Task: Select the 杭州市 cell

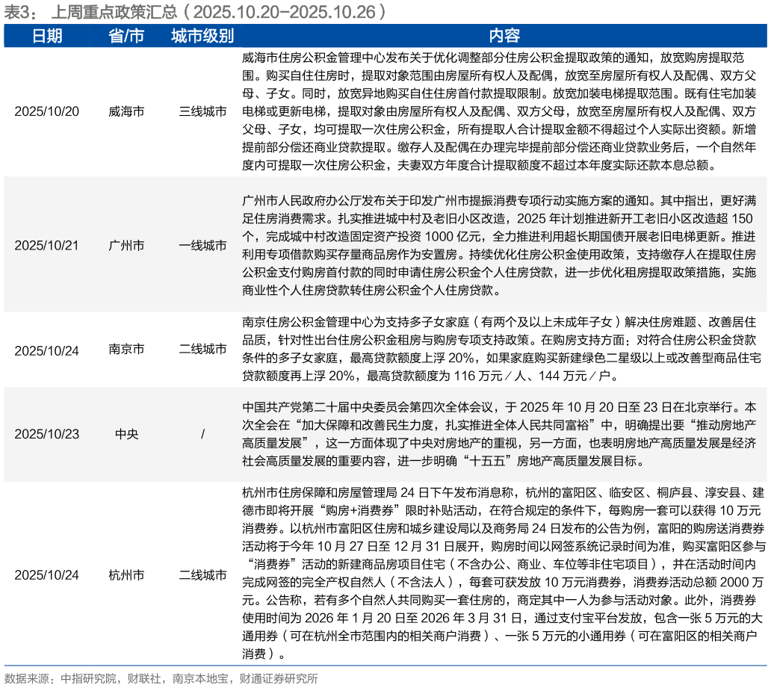Action: click(x=126, y=576)
